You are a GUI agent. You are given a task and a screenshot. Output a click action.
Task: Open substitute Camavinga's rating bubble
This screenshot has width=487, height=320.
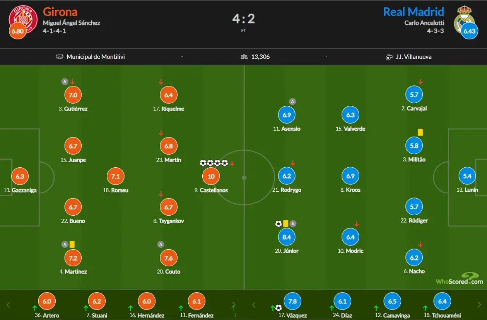[x=392, y=301]
